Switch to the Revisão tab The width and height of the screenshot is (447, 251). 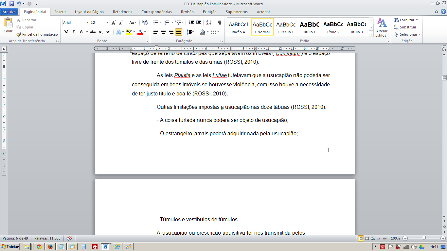(x=187, y=12)
